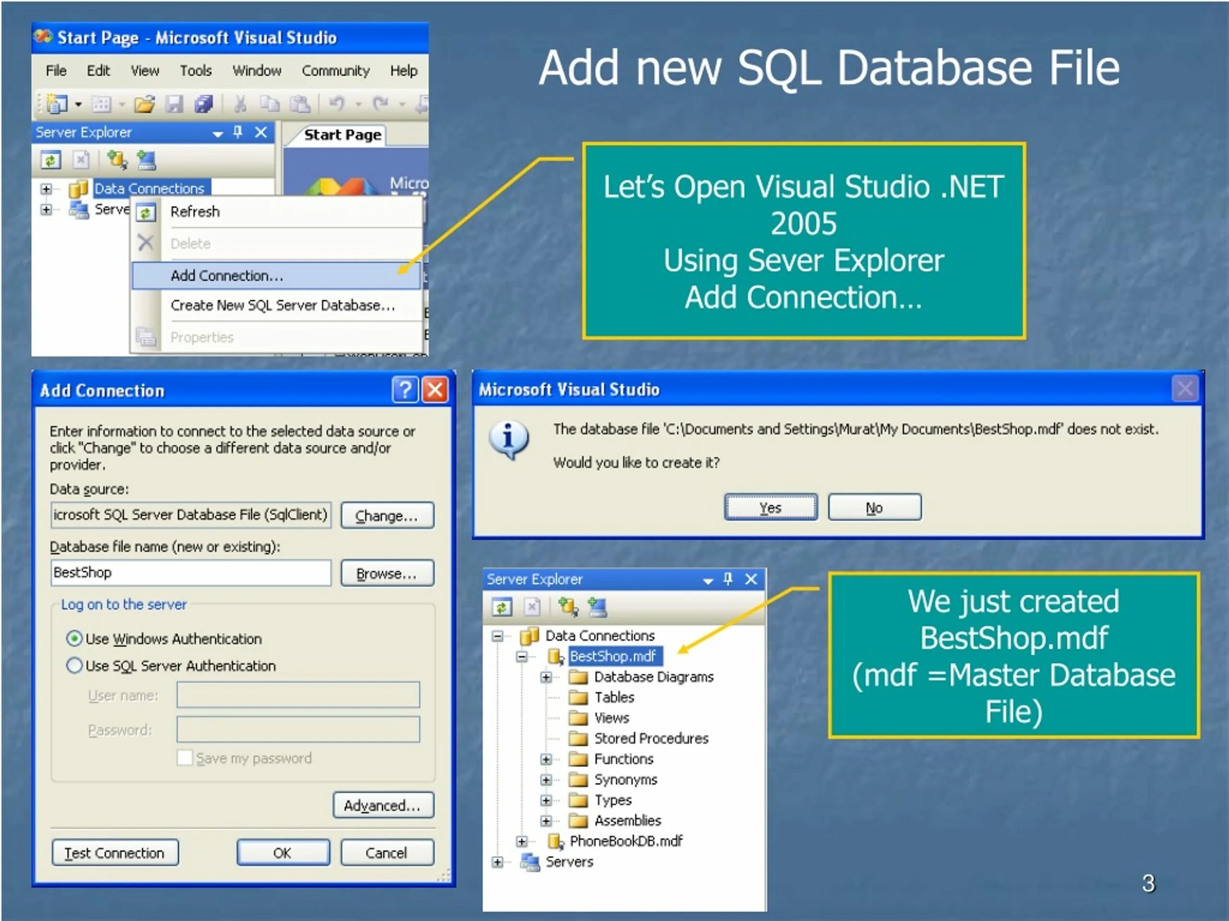Click the Database file name input field

pos(191,573)
